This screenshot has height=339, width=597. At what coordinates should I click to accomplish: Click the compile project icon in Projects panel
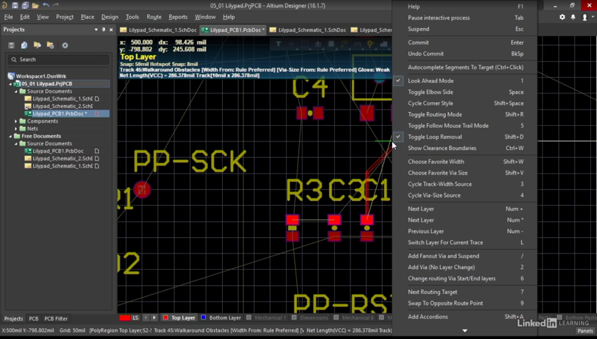pyautogui.click(x=24, y=45)
